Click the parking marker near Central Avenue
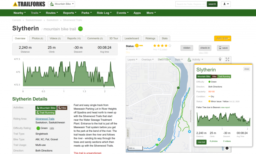The width and height of the screenshot is (256, 154). click(189, 131)
